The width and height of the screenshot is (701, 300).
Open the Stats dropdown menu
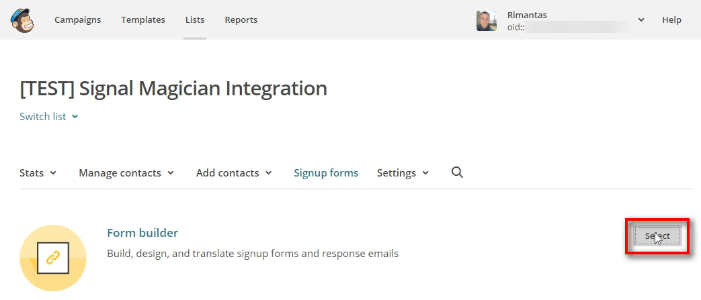tap(38, 172)
